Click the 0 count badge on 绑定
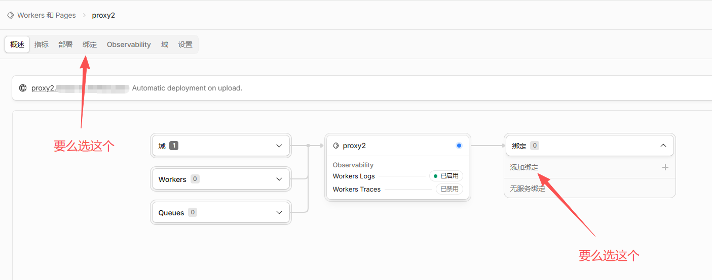This screenshot has width=712, height=280. point(535,146)
